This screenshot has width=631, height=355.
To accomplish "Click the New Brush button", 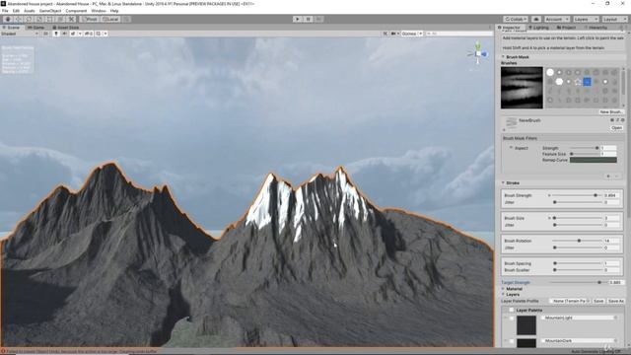I will [611, 111].
